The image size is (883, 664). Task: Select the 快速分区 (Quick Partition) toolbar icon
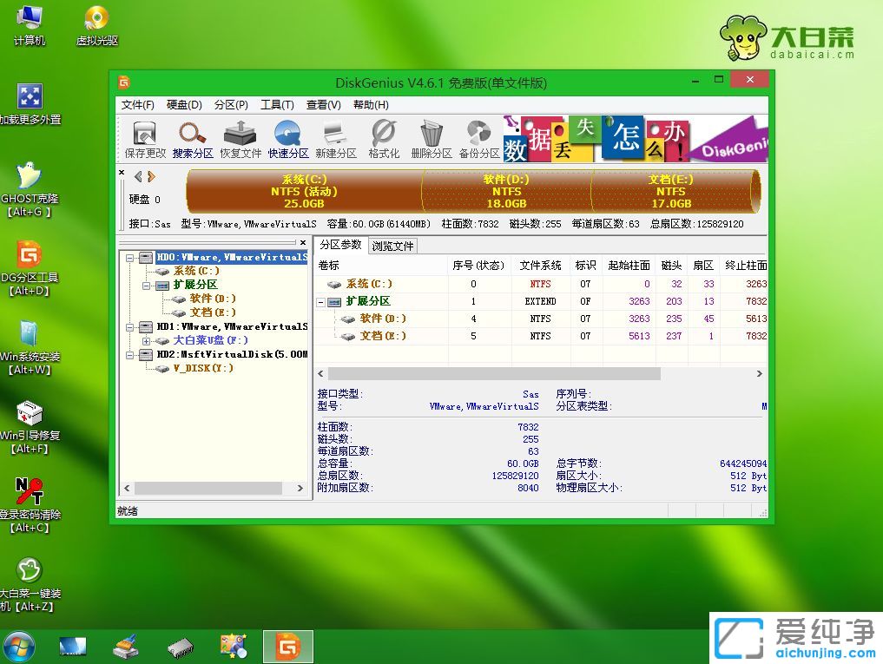tap(288, 137)
